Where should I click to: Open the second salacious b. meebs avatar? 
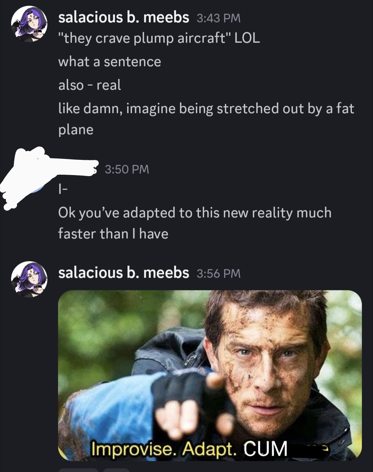(x=29, y=279)
